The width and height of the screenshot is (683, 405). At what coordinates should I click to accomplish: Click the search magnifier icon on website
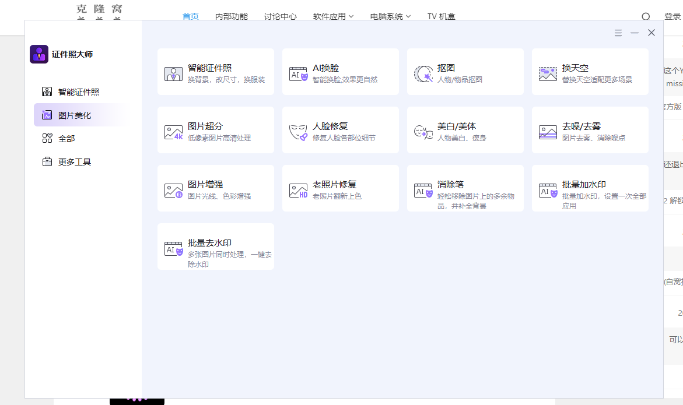[646, 17]
